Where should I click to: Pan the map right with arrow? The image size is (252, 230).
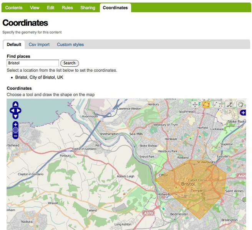click(19, 110)
